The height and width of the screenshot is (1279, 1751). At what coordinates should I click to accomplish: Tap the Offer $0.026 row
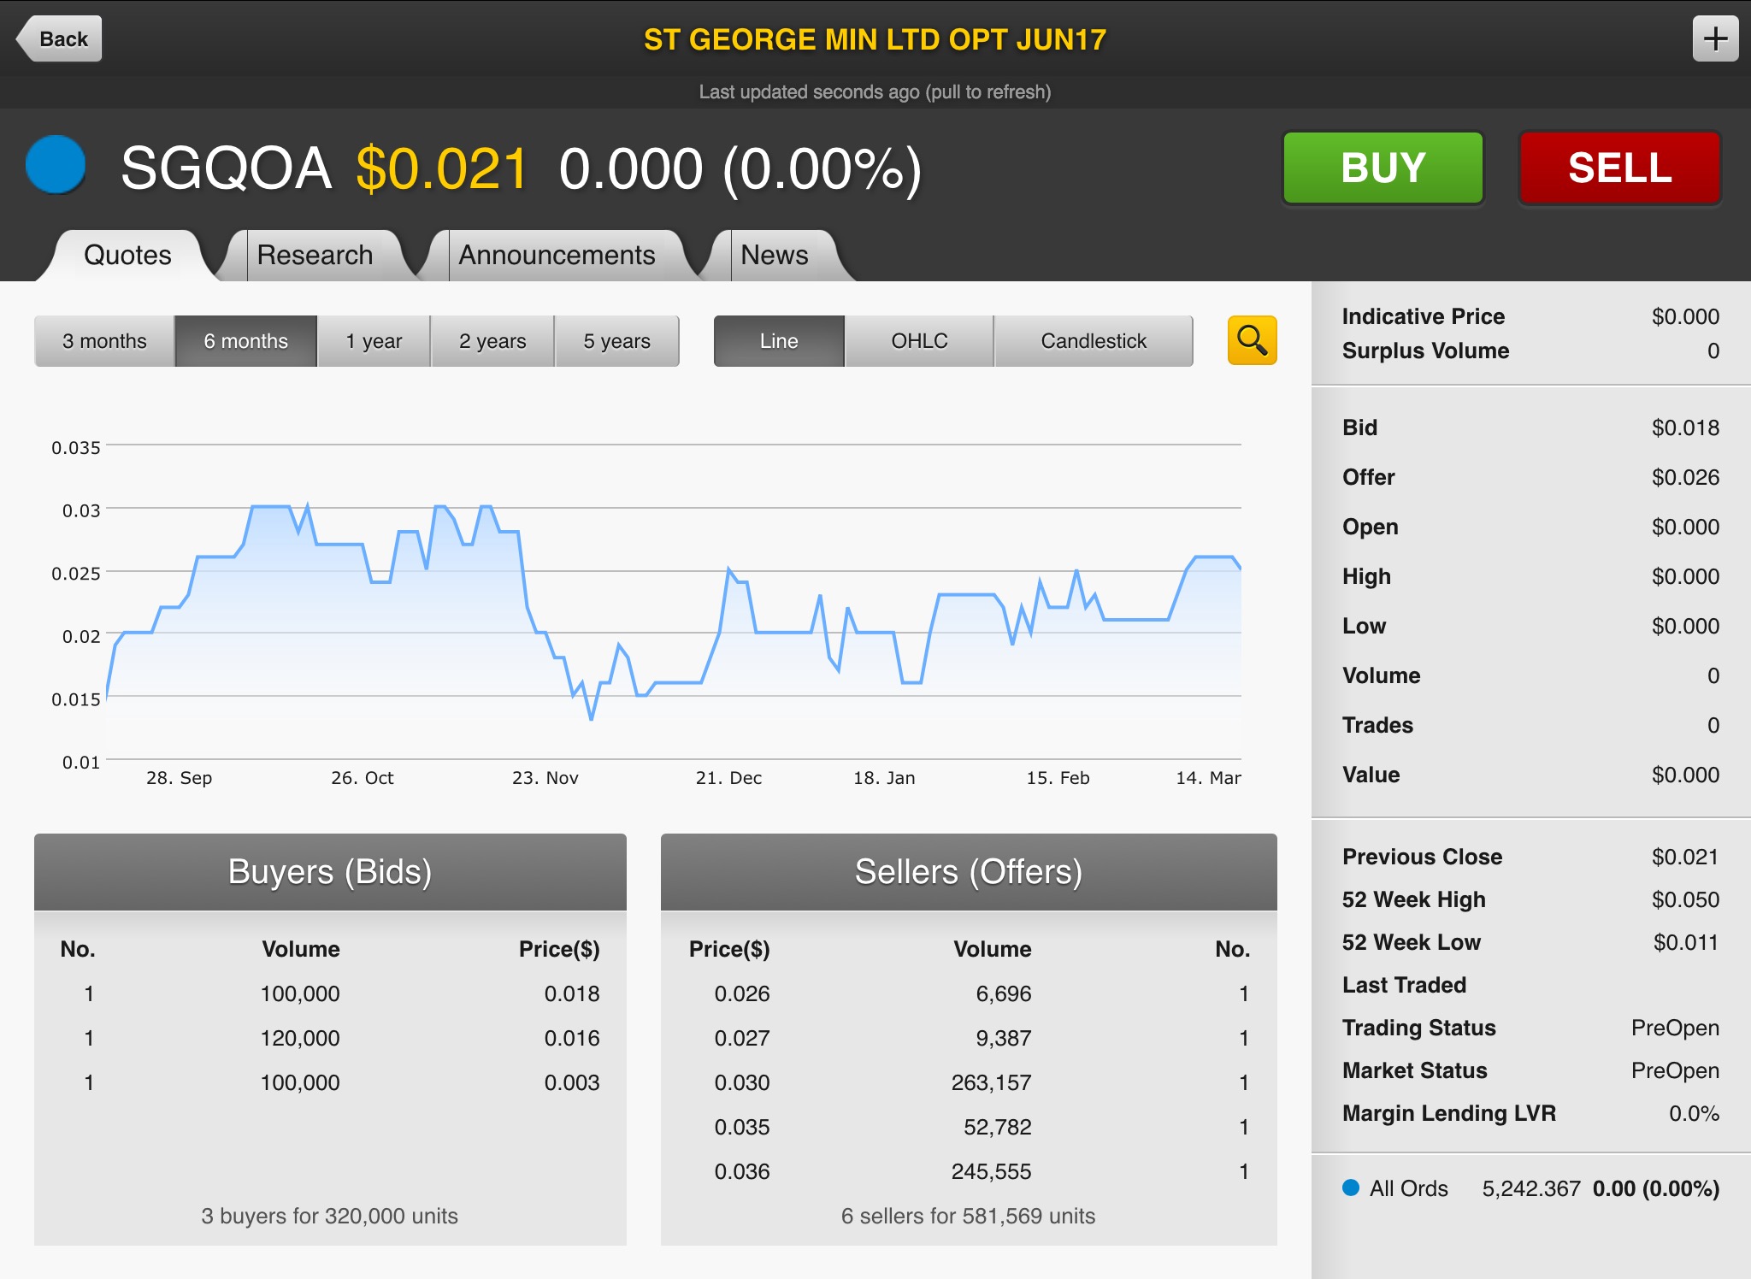[x=1530, y=477]
